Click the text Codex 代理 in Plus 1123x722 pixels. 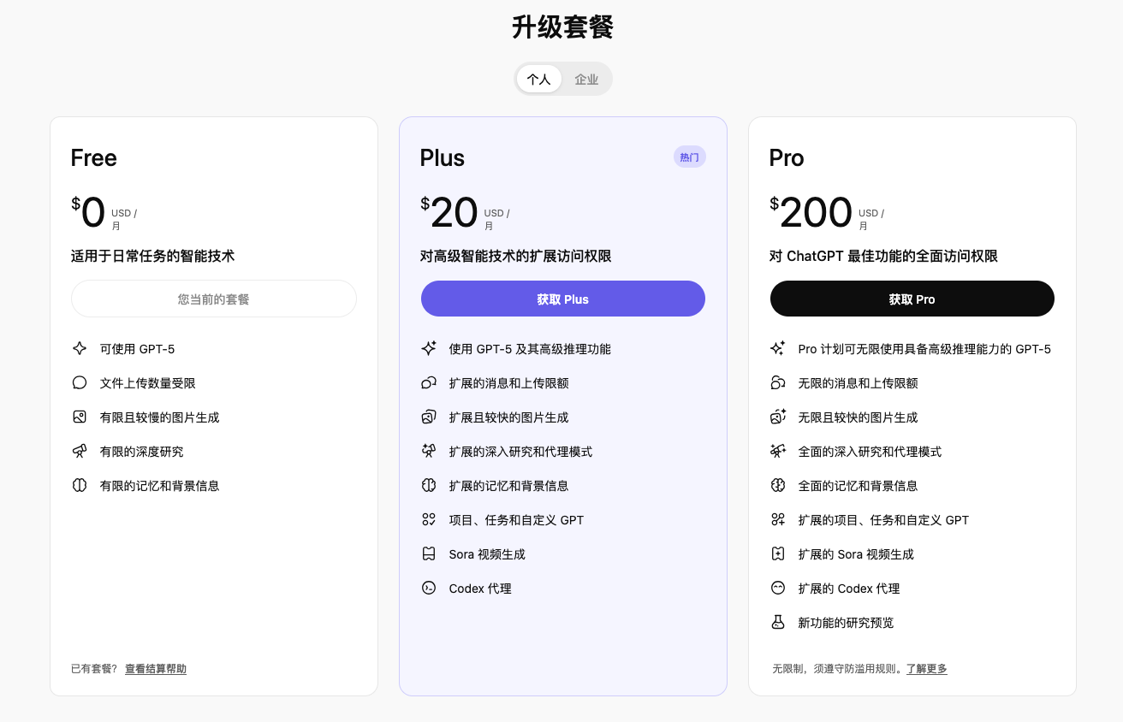click(x=480, y=589)
